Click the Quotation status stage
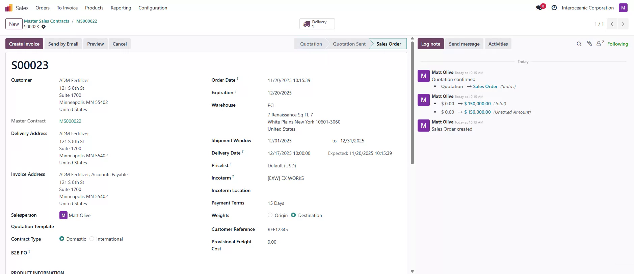 coord(311,44)
